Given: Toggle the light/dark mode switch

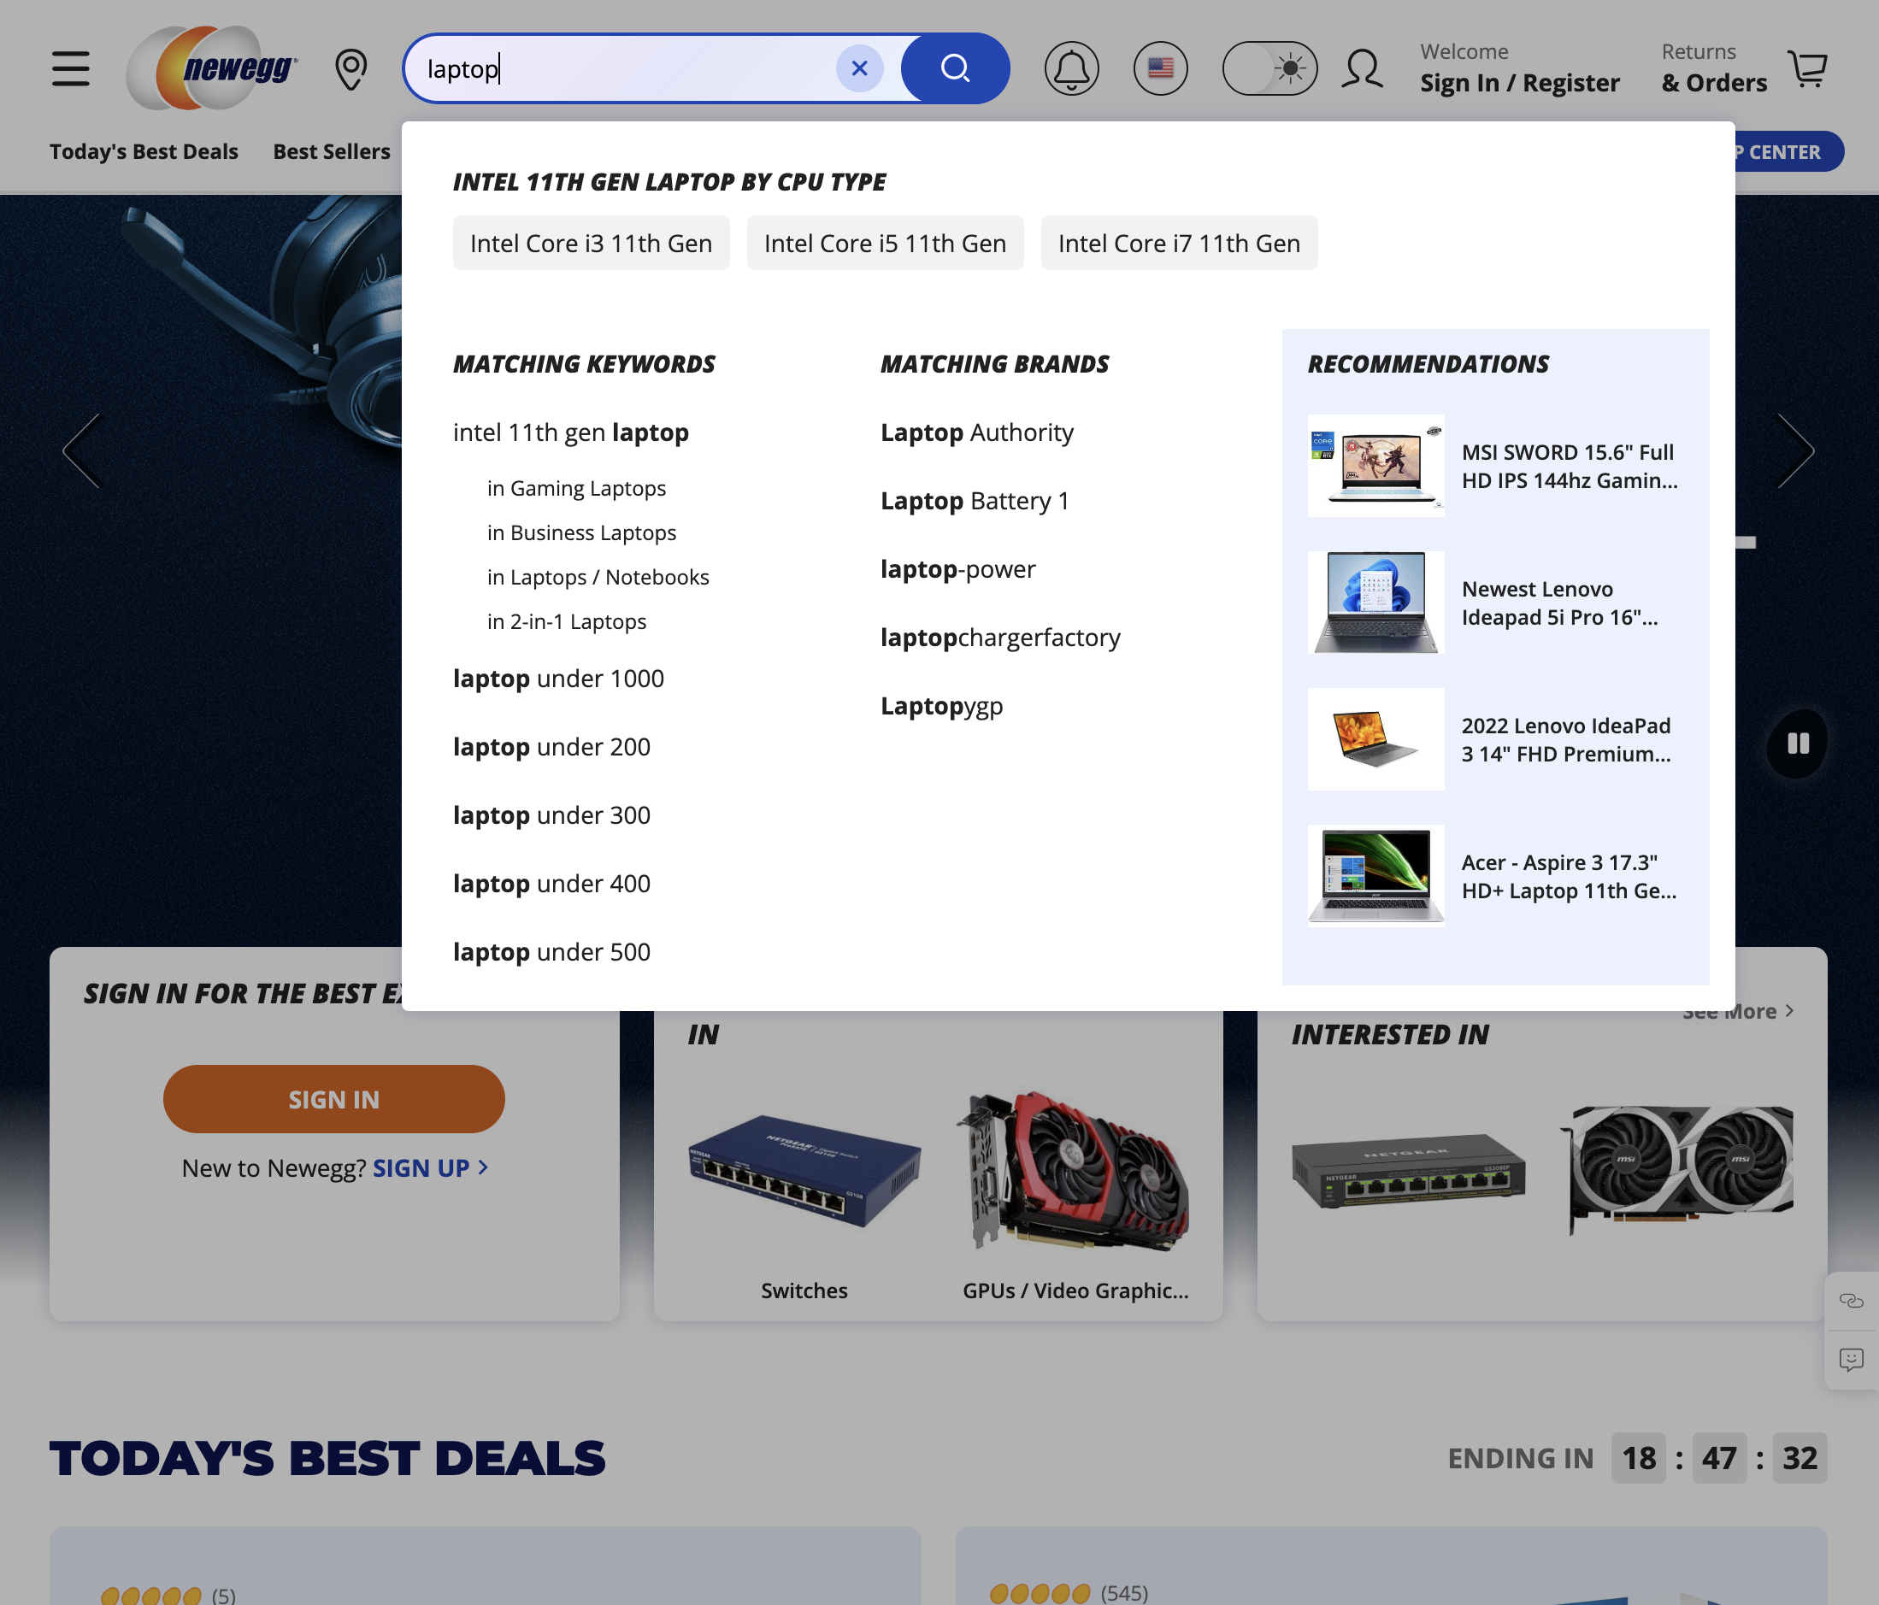Looking at the screenshot, I should (x=1269, y=68).
